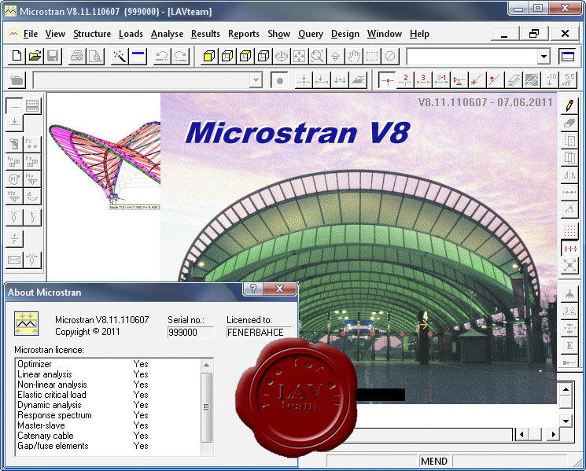This screenshot has width=586, height=471.
Task: Open the Reports menu
Action: coord(244,34)
